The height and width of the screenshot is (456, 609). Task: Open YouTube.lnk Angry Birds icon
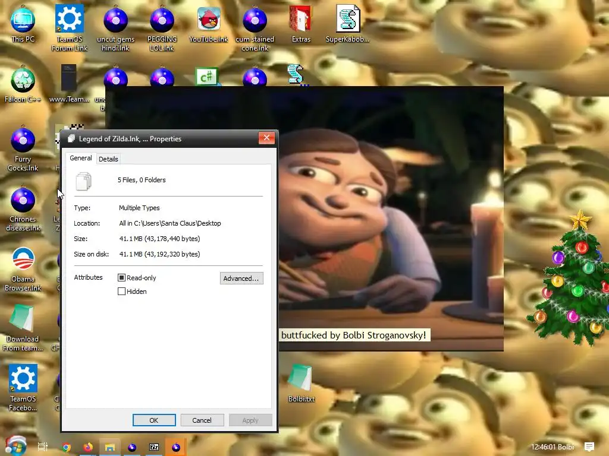209,24
